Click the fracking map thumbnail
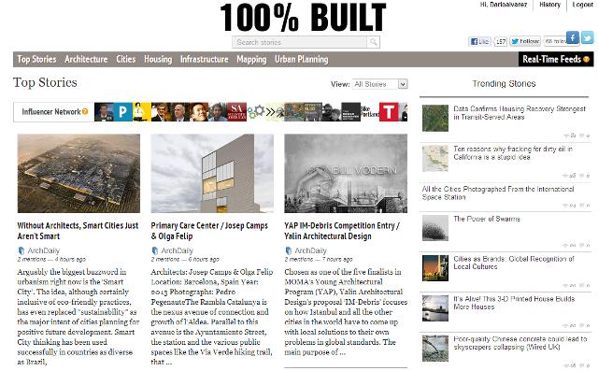The image size is (598, 371). (x=435, y=158)
